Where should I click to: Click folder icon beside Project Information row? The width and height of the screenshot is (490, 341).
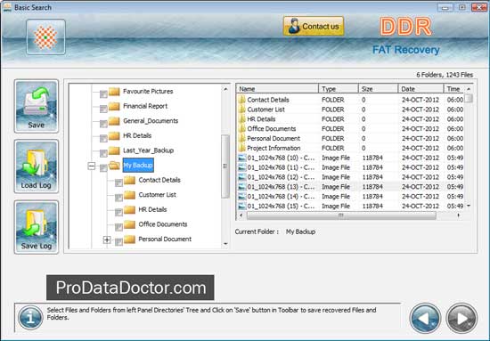point(241,148)
